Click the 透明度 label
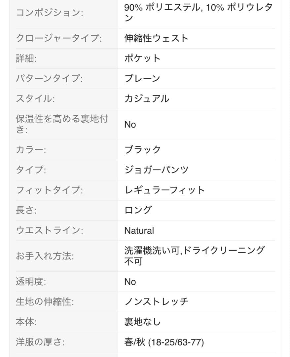Viewport: 290px width, 357px height. [31, 282]
